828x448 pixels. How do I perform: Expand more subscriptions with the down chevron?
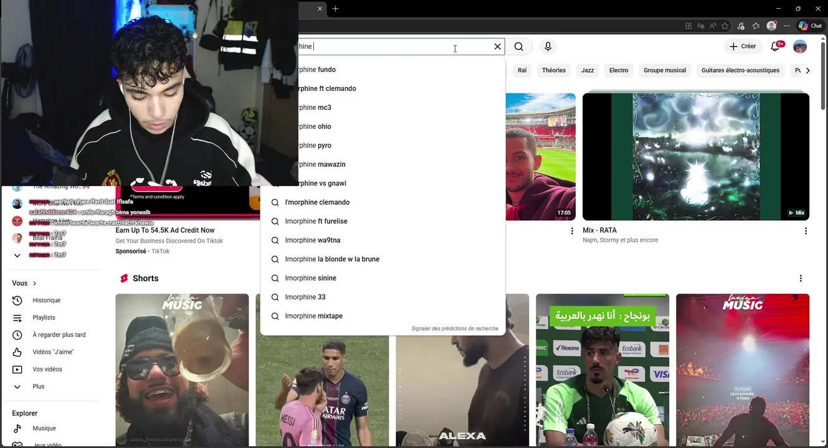click(17, 256)
